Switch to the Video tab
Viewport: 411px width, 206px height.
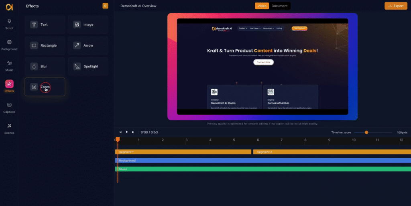point(262,6)
